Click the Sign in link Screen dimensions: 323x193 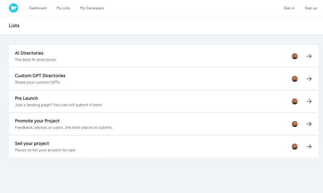pos(289,8)
